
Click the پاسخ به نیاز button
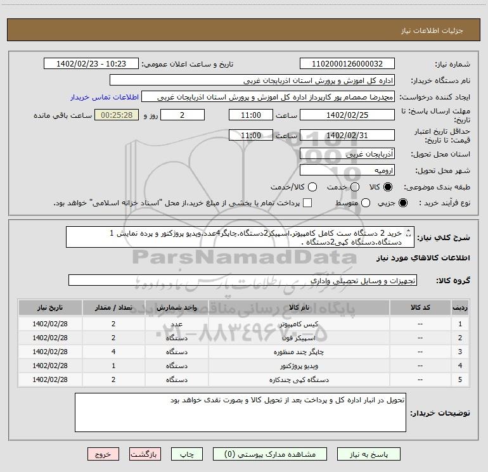(x=368, y=454)
